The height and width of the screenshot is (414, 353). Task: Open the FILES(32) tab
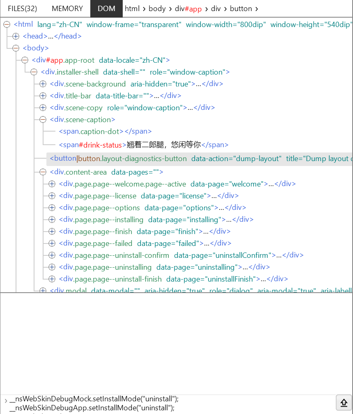coord(23,9)
